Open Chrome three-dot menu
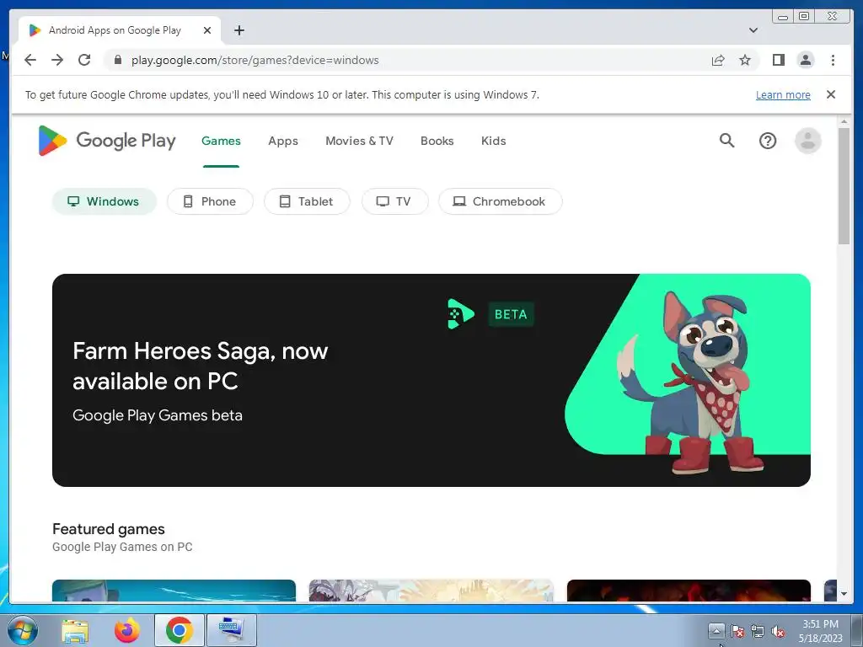This screenshot has height=647, width=863. pos(833,60)
